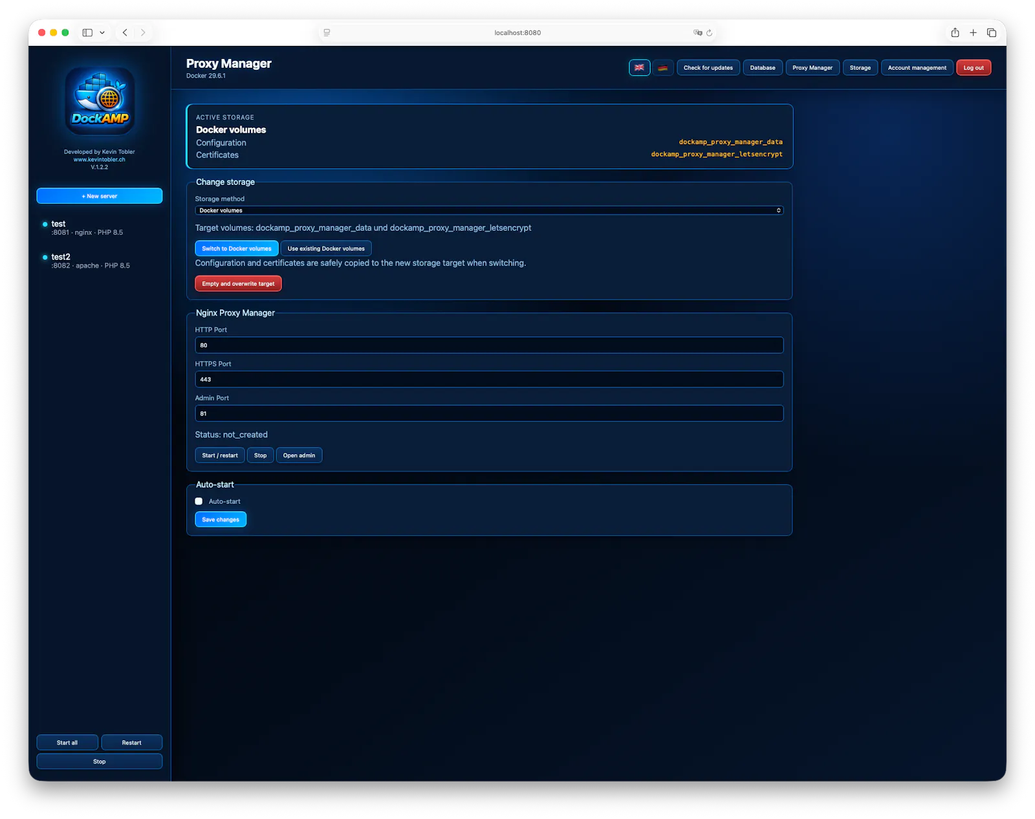Click inside the HTTPS Port field
Image resolution: width=1035 pixels, height=819 pixels.
click(489, 379)
